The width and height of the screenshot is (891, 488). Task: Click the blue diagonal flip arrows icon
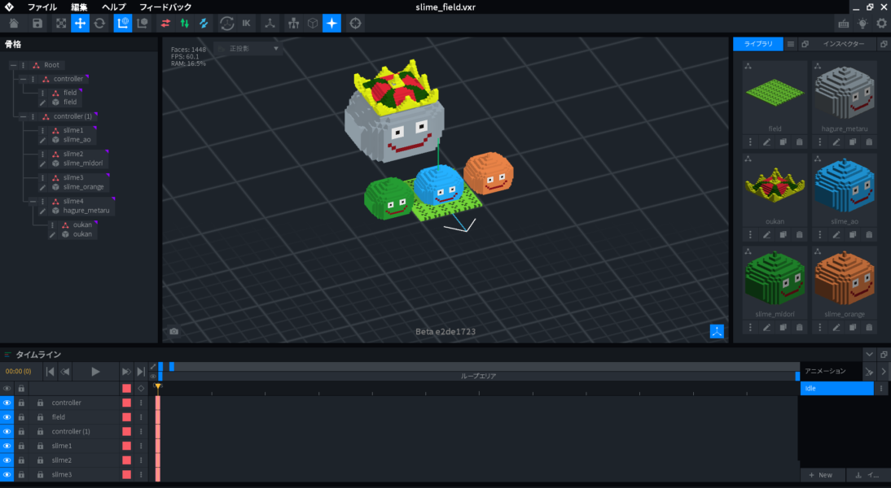(x=204, y=24)
